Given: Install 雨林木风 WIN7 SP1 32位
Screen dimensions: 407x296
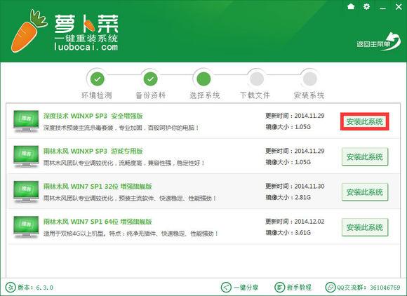Looking at the screenshot, I should [x=365, y=192].
